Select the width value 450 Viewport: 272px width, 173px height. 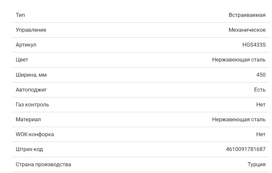point(261,75)
